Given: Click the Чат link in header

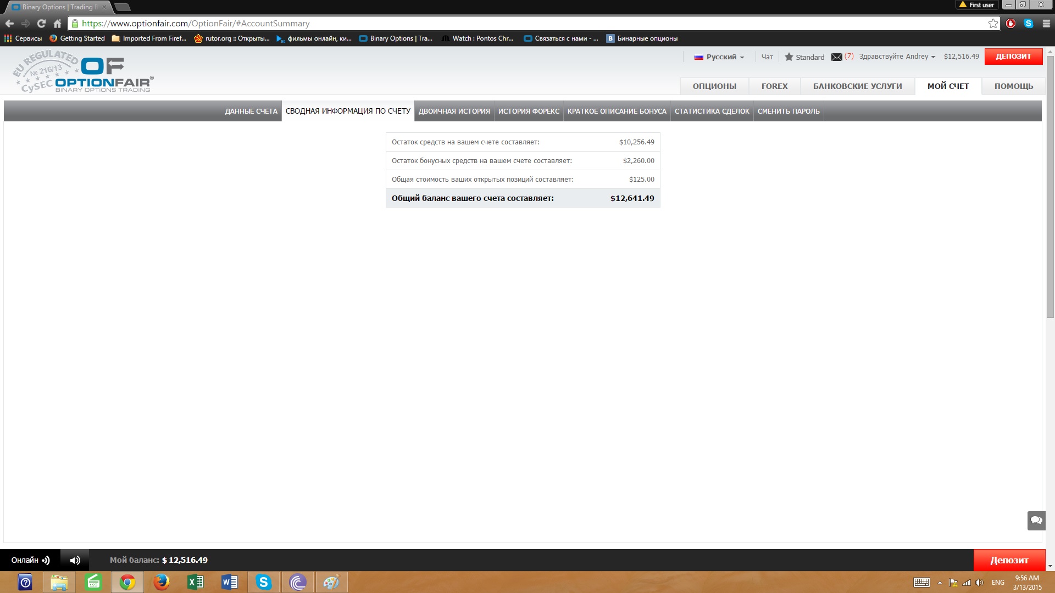Looking at the screenshot, I should [x=767, y=57].
